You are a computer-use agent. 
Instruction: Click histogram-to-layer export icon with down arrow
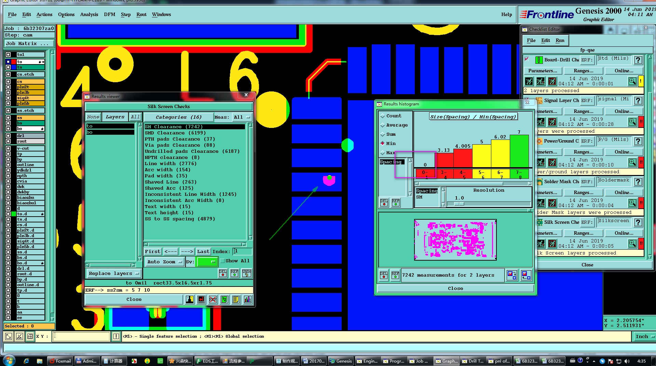pyautogui.click(x=512, y=275)
